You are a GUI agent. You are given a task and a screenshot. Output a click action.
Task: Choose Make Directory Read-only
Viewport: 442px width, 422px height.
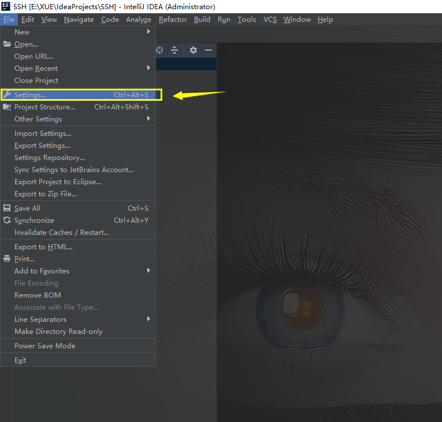point(78,332)
